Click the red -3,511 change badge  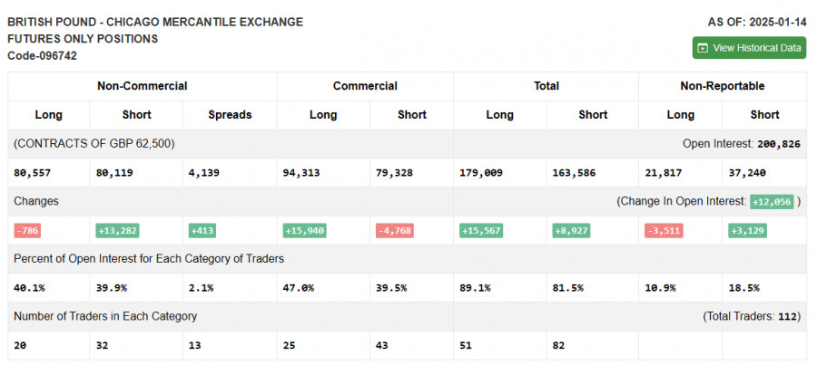tap(663, 230)
